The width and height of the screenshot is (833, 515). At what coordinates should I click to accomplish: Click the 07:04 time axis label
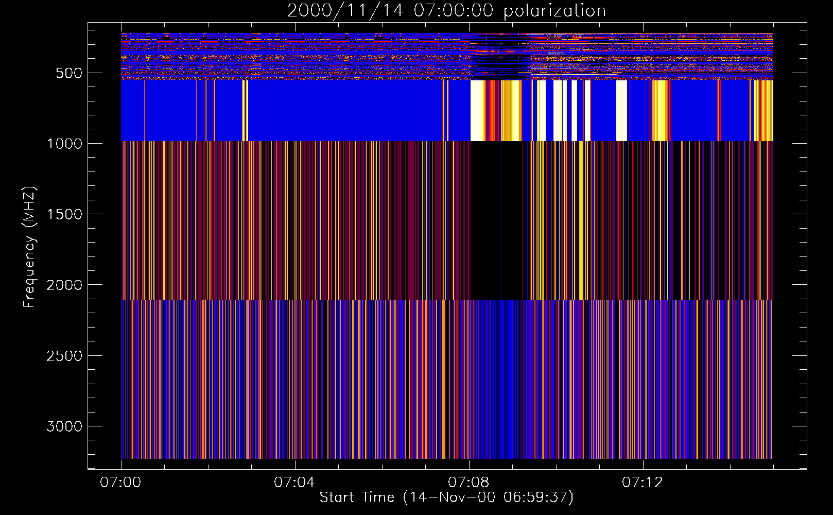(294, 483)
